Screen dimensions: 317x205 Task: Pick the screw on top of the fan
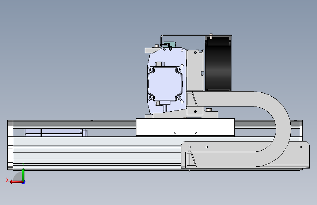pyautogui.click(x=211, y=36)
